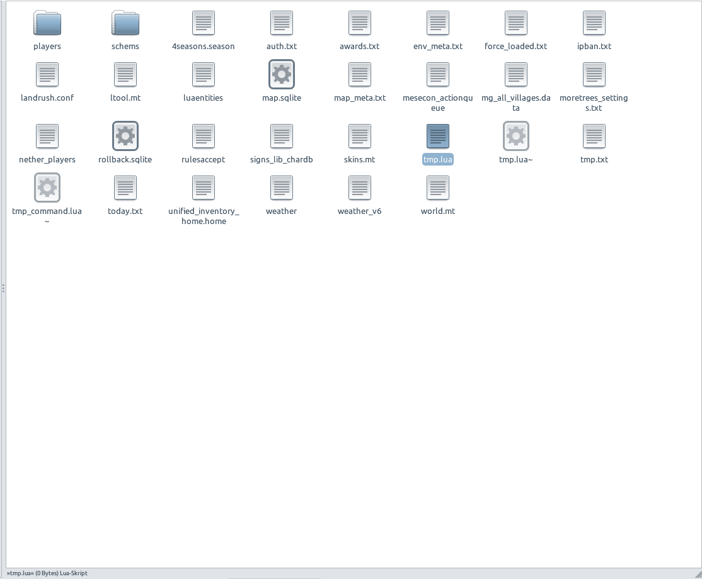Expand the collapsed side pane handle
The image size is (702, 579).
[x=3, y=288]
